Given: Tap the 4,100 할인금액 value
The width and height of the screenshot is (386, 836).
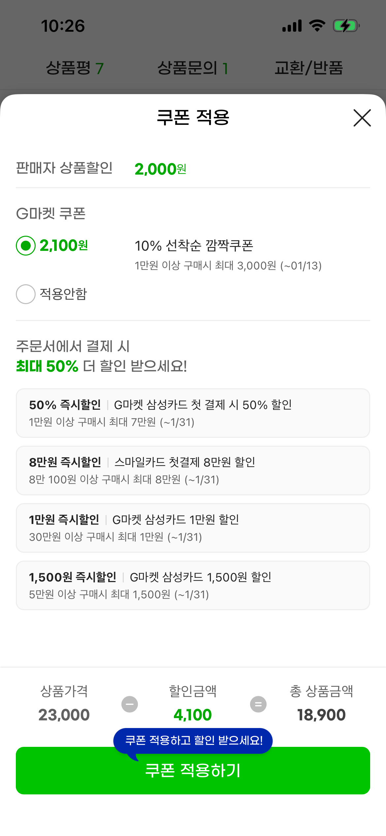Looking at the screenshot, I should pyautogui.click(x=193, y=715).
